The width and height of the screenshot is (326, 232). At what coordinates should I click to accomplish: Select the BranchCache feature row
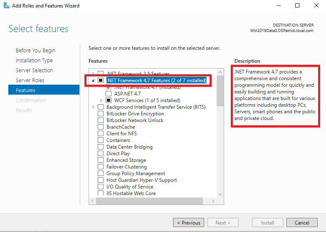(121, 127)
